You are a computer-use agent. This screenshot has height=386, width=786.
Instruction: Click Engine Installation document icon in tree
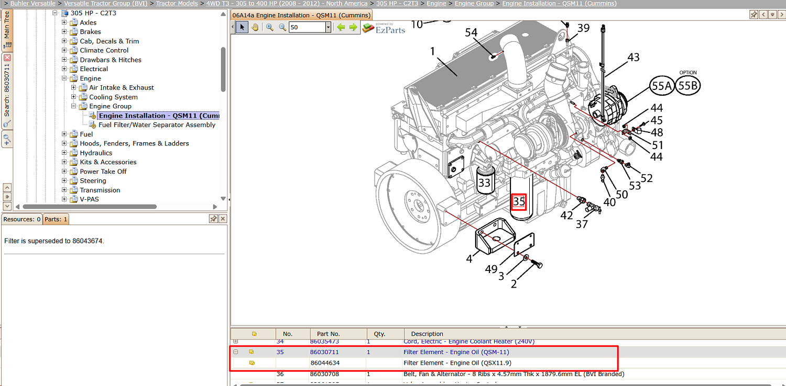(x=93, y=116)
